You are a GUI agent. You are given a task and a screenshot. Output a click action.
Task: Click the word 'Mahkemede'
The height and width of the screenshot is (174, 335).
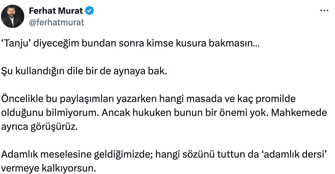[299, 112]
